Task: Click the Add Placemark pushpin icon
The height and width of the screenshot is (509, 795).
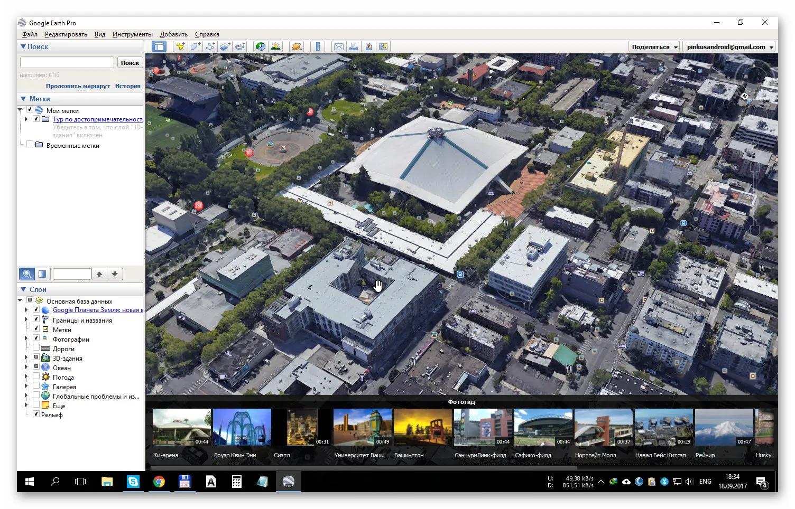Action: [x=180, y=46]
